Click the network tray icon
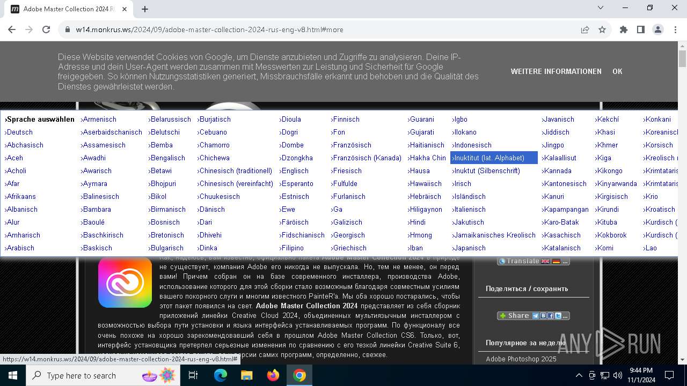Viewport: 687px width, 386px height. [x=605, y=375]
